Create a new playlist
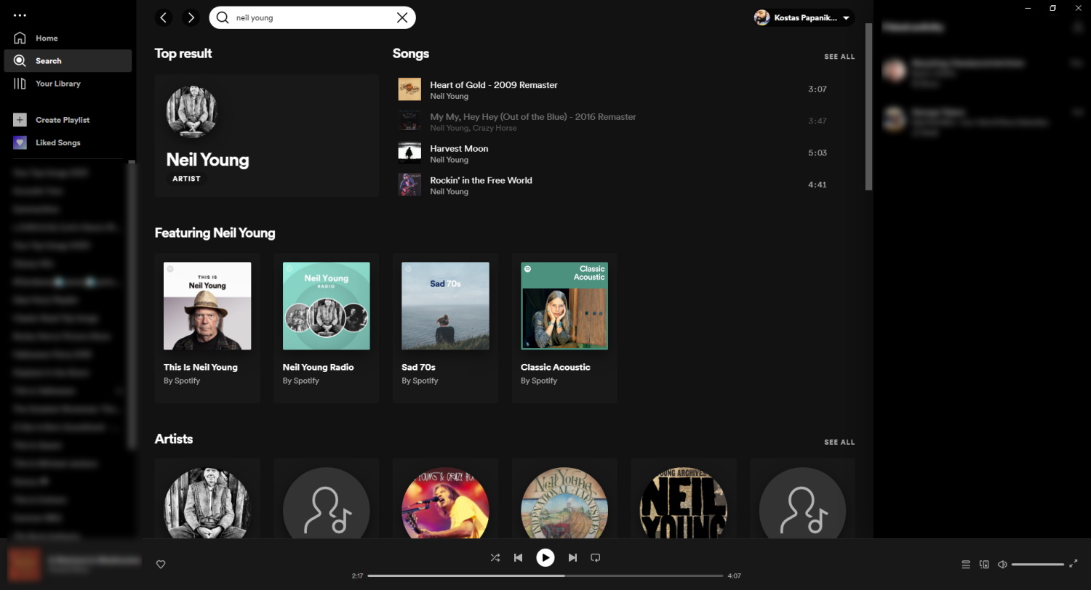The height and width of the screenshot is (590, 1091). (68, 120)
